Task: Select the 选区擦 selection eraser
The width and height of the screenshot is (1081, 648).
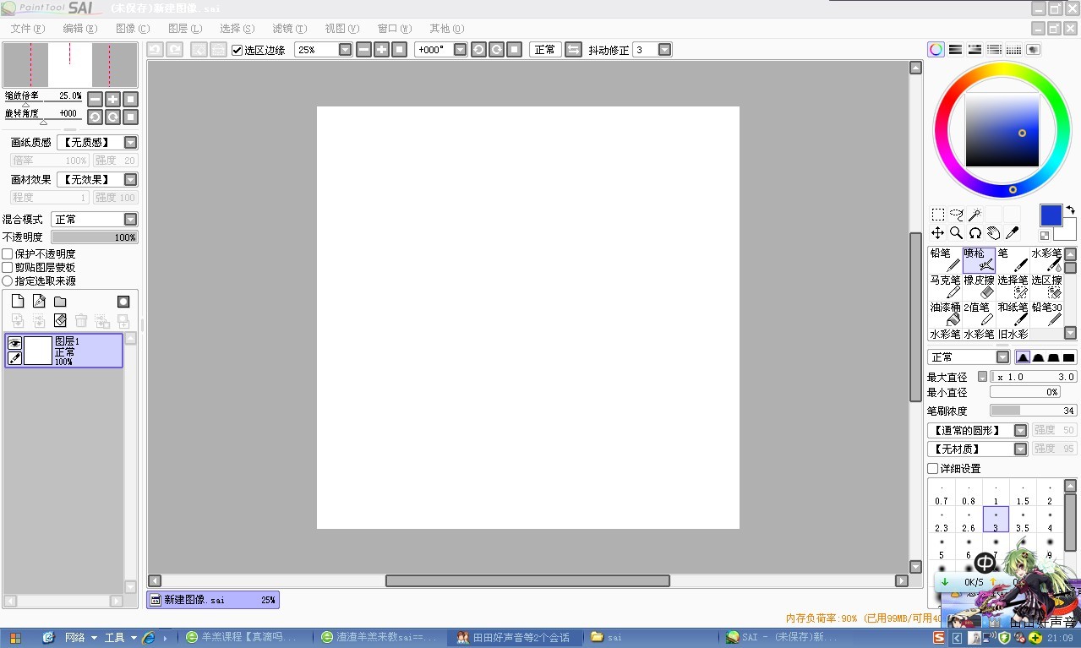Action: [1046, 286]
